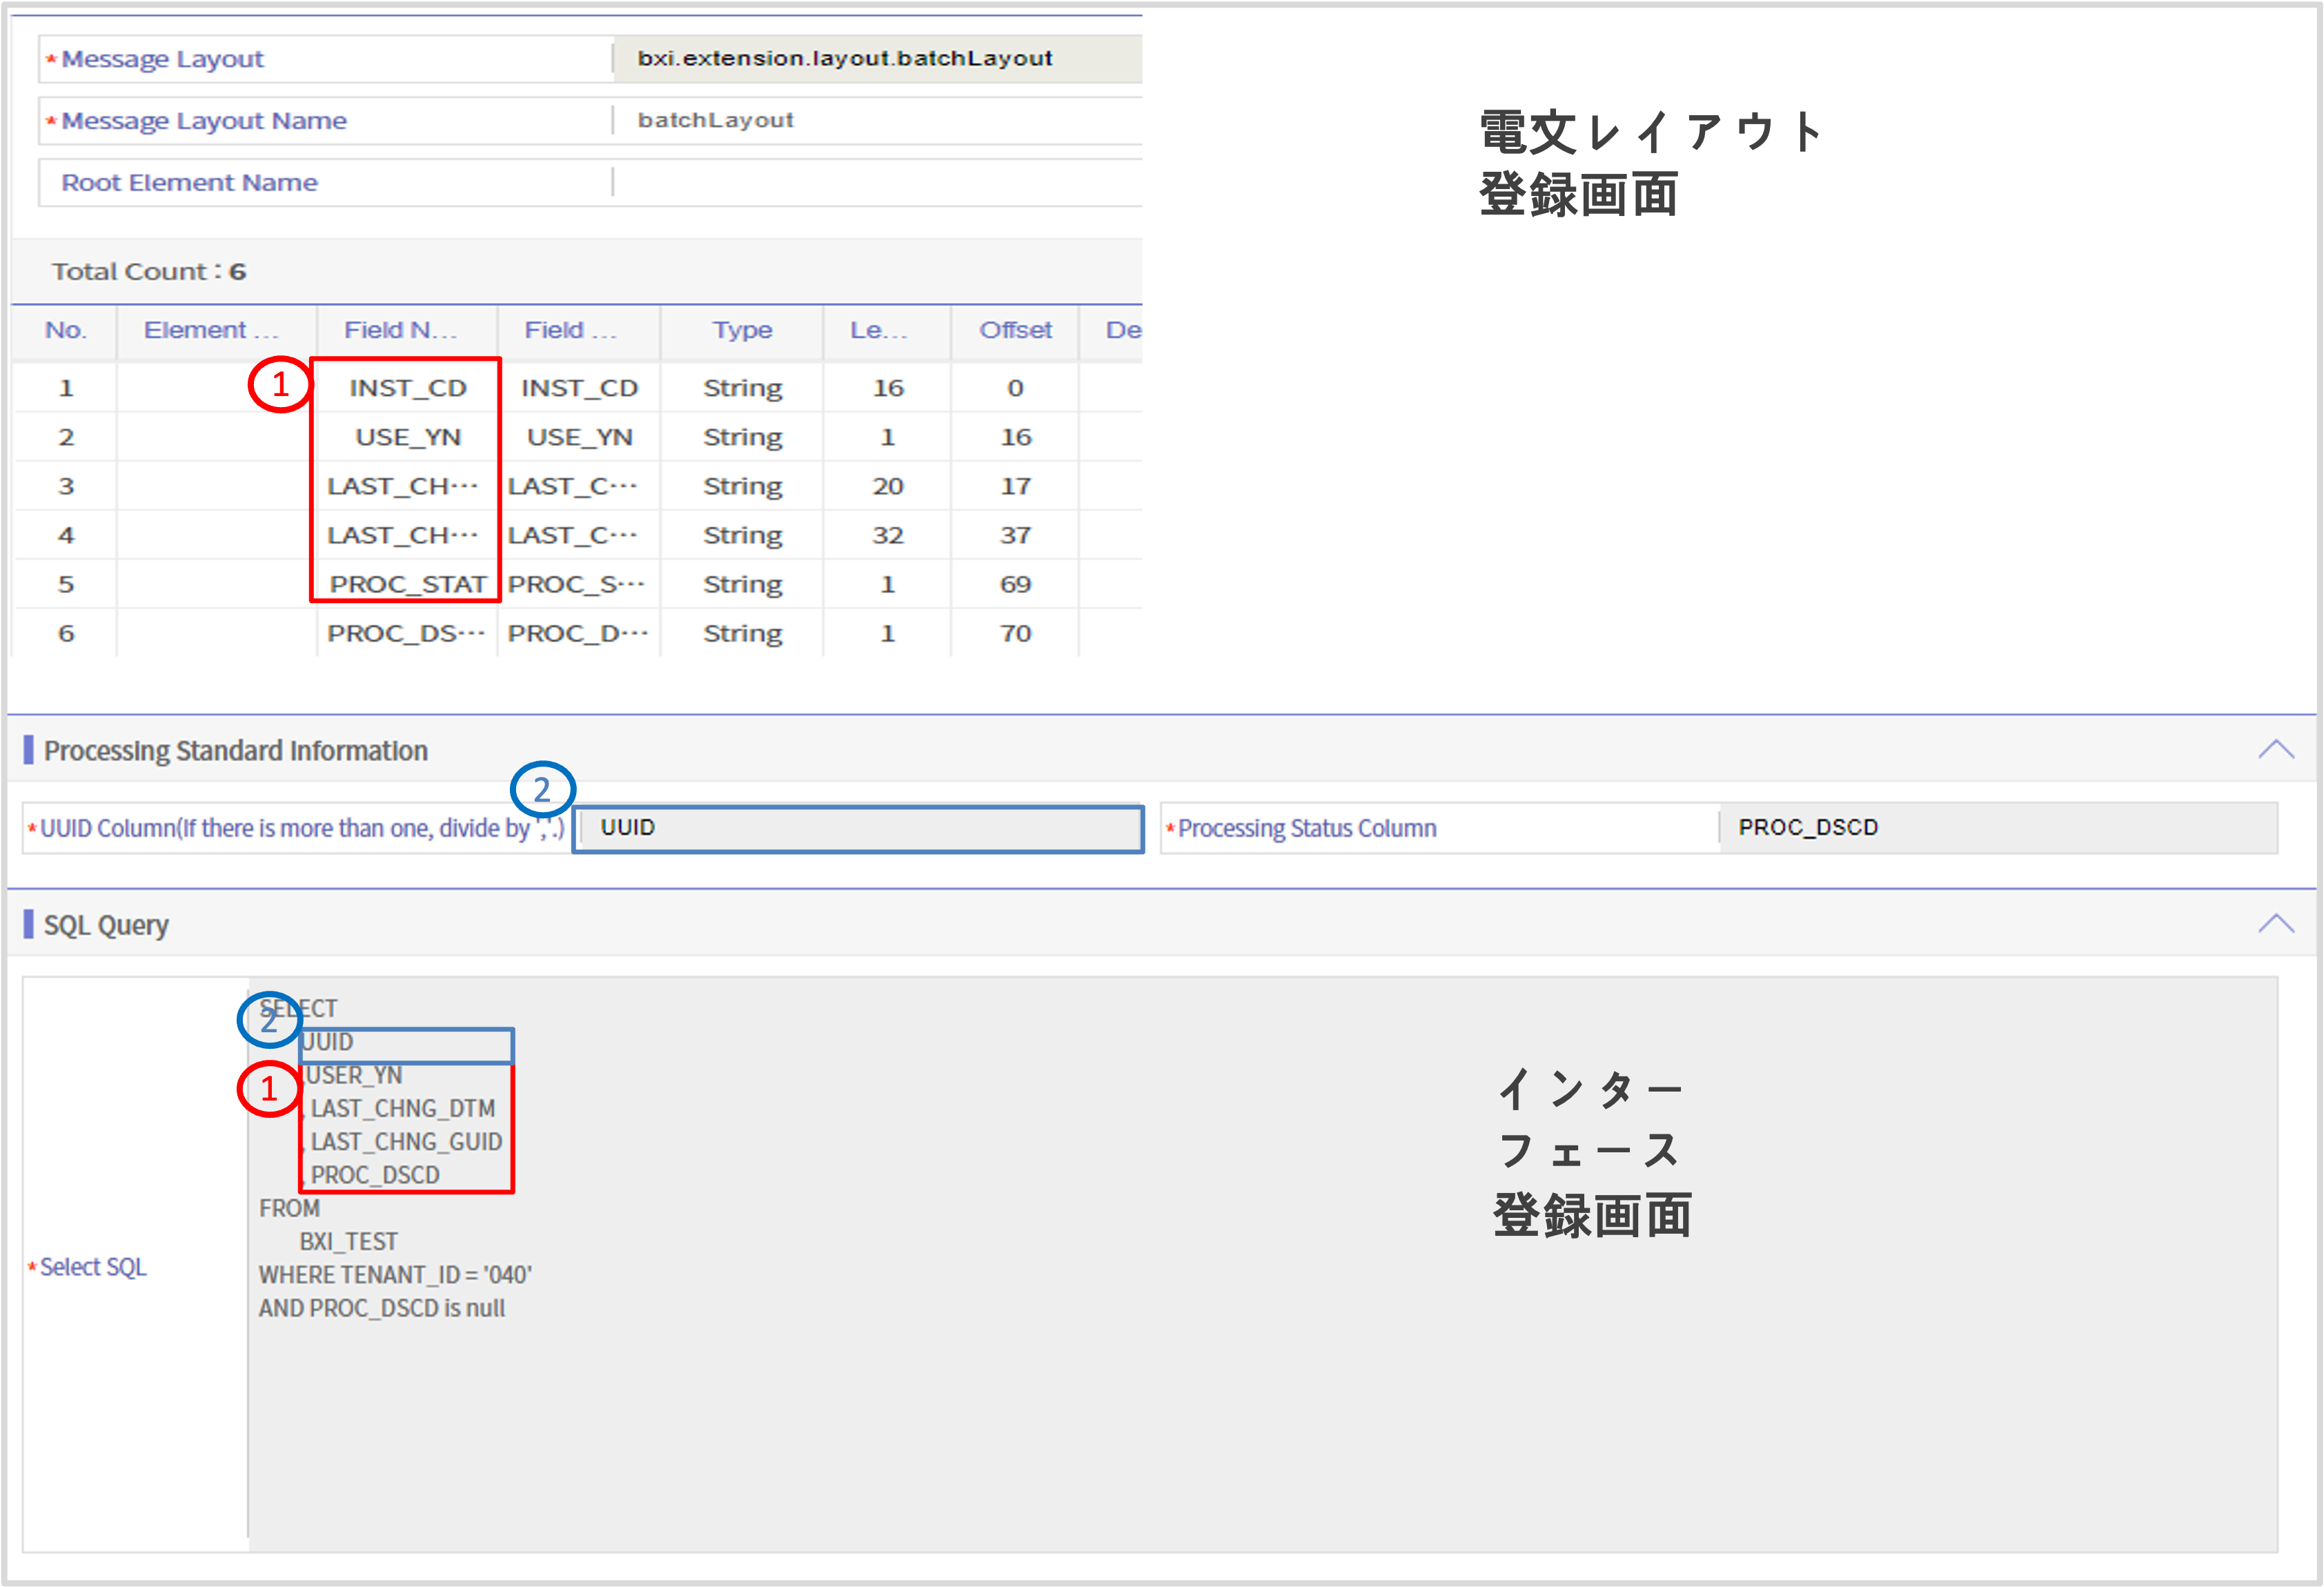
Task: Click the Element column header
Action: tap(213, 330)
